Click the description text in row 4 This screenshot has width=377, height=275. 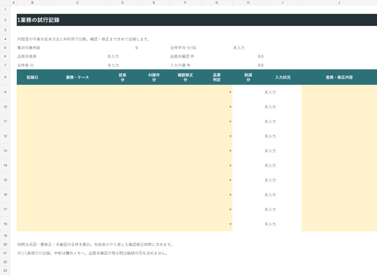84,39
